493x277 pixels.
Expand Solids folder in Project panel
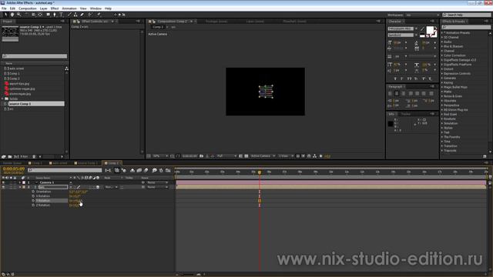pyautogui.click(x=3, y=98)
